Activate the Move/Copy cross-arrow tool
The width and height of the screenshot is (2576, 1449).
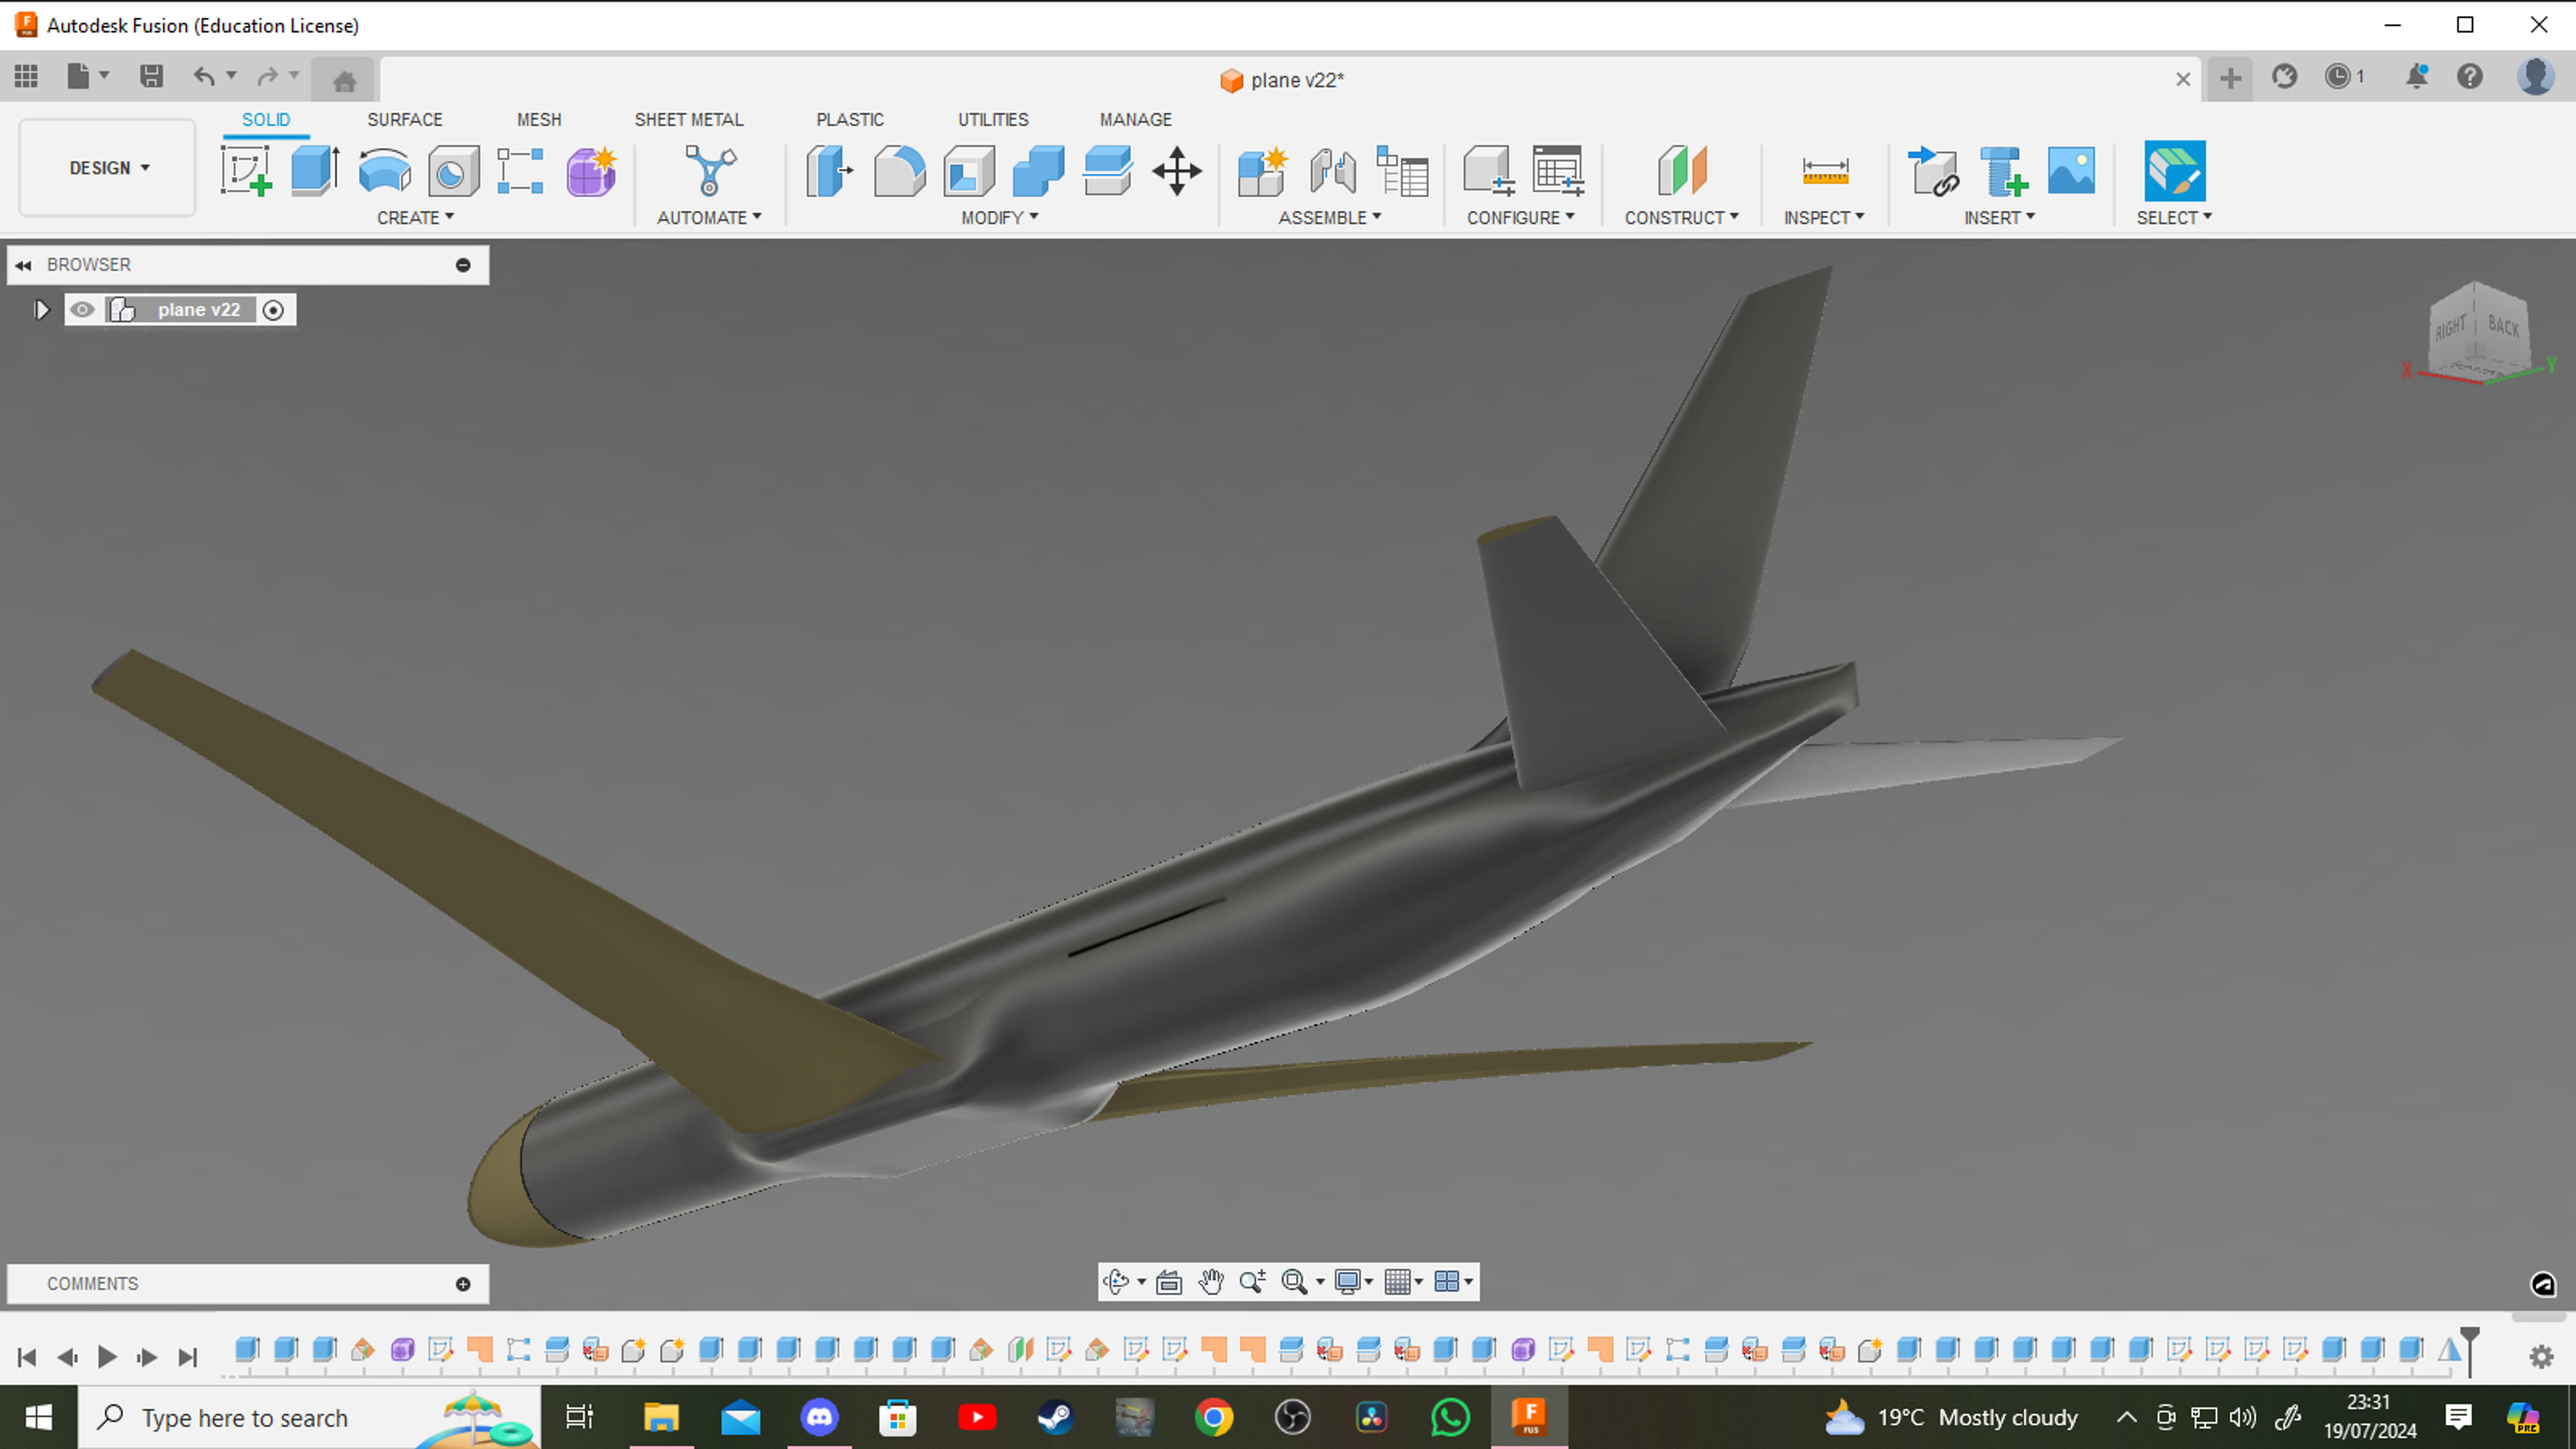[1176, 171]
